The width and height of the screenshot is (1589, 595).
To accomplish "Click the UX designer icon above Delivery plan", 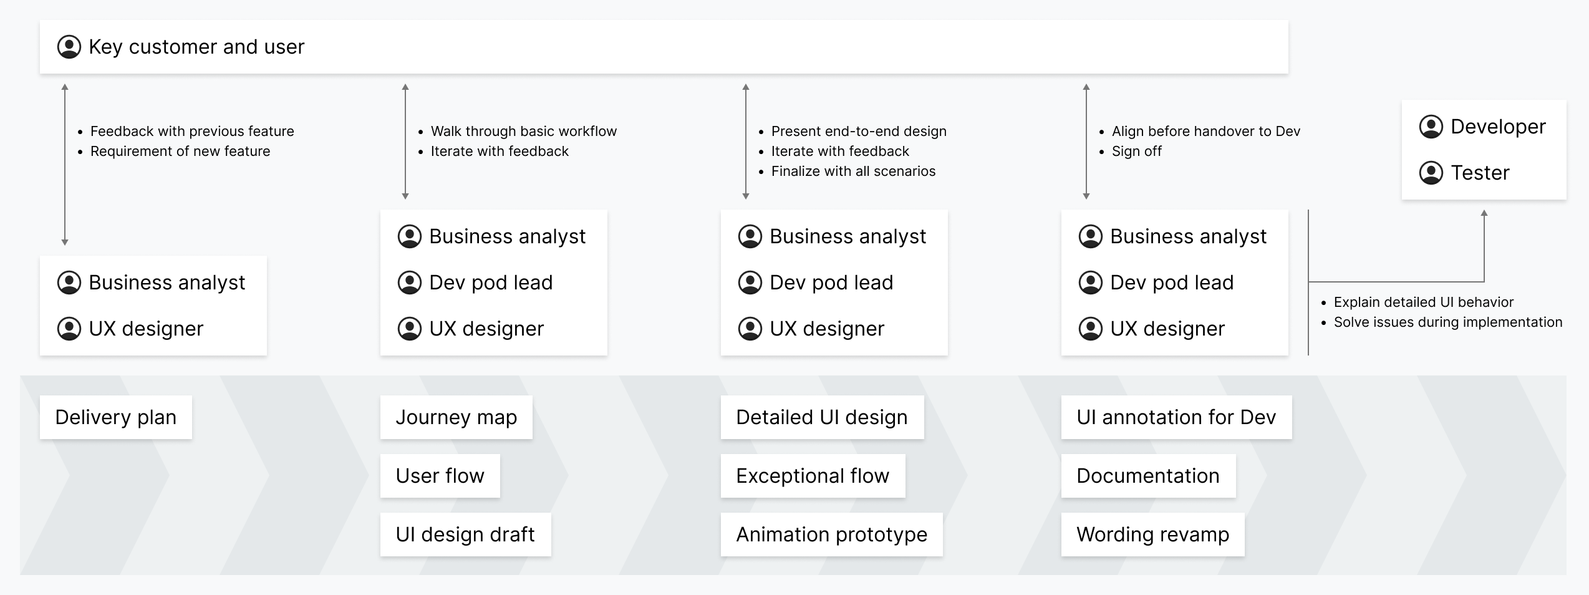I will (69, 329).
